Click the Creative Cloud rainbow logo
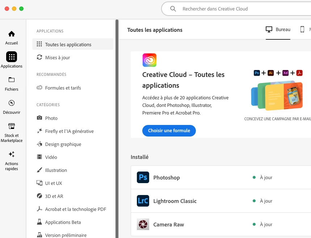The height and width of the screenshot is (238, 311). pyautogui.click(x=150, y=60)
